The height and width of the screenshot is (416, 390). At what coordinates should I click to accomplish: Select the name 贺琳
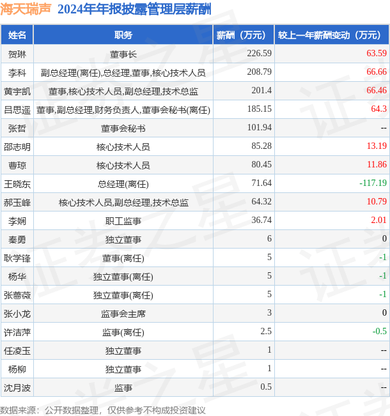coord(17,54)
